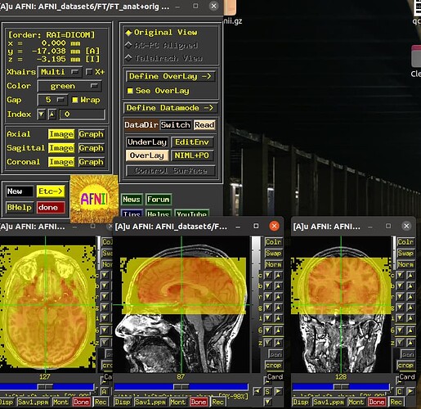Open the Gap value dropdown
The height and width of the screenshot is (409, 421).
(52, 100)
